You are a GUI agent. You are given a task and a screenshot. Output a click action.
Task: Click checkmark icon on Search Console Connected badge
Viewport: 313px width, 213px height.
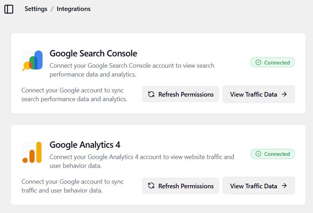coord(258,62)
